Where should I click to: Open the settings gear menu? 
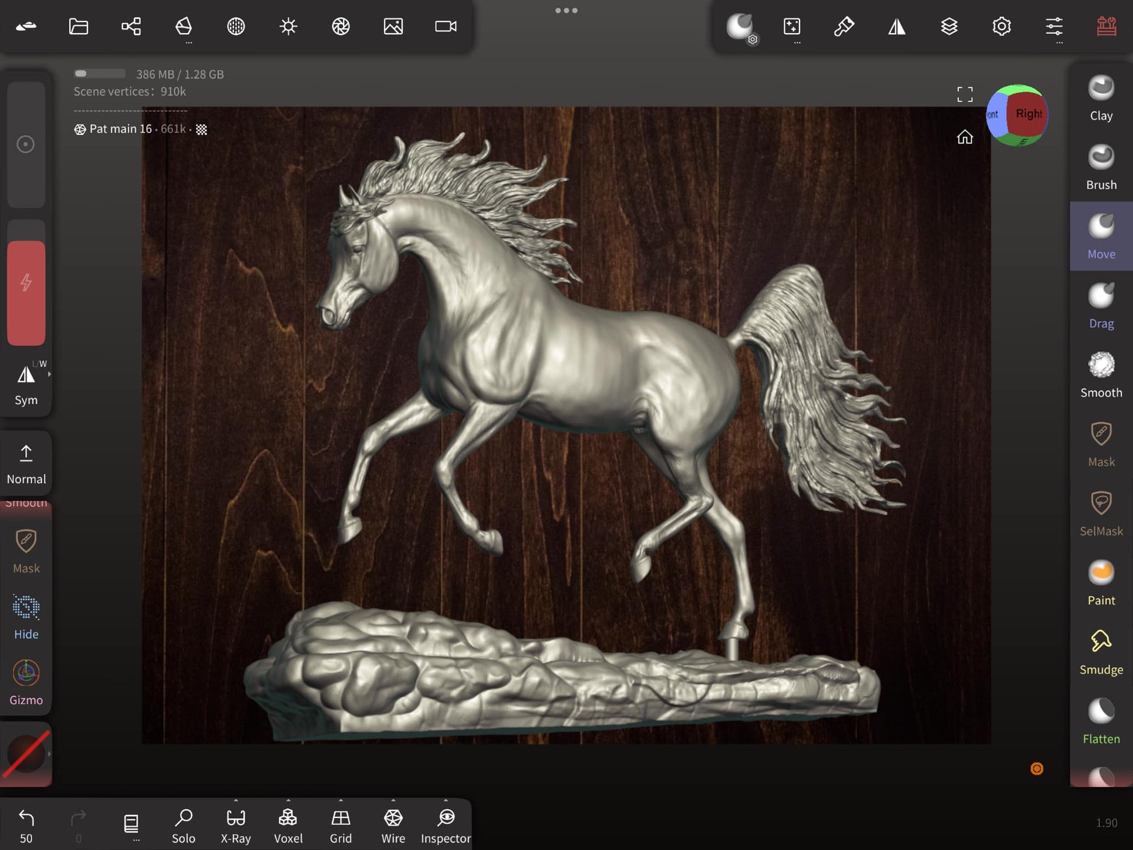coord(1001,26)
